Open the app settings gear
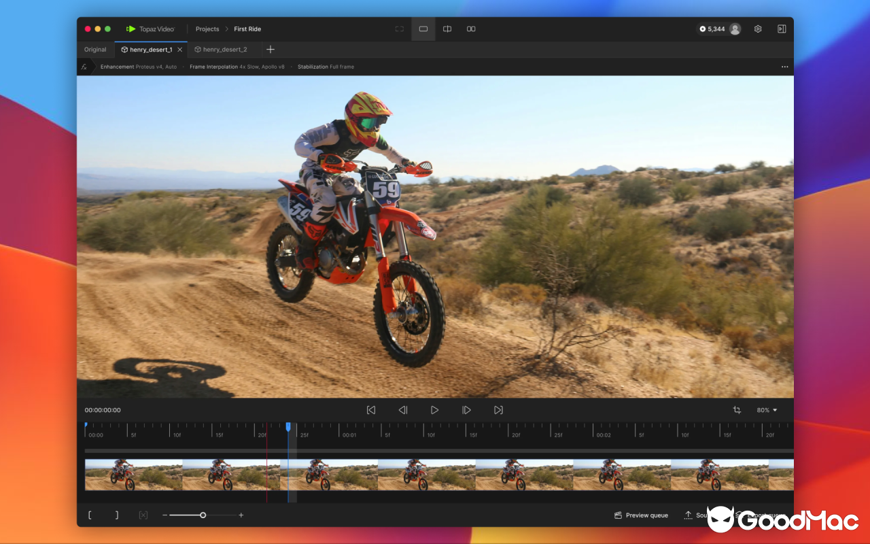This screenshot has height=544, width=870. [757, 29]
